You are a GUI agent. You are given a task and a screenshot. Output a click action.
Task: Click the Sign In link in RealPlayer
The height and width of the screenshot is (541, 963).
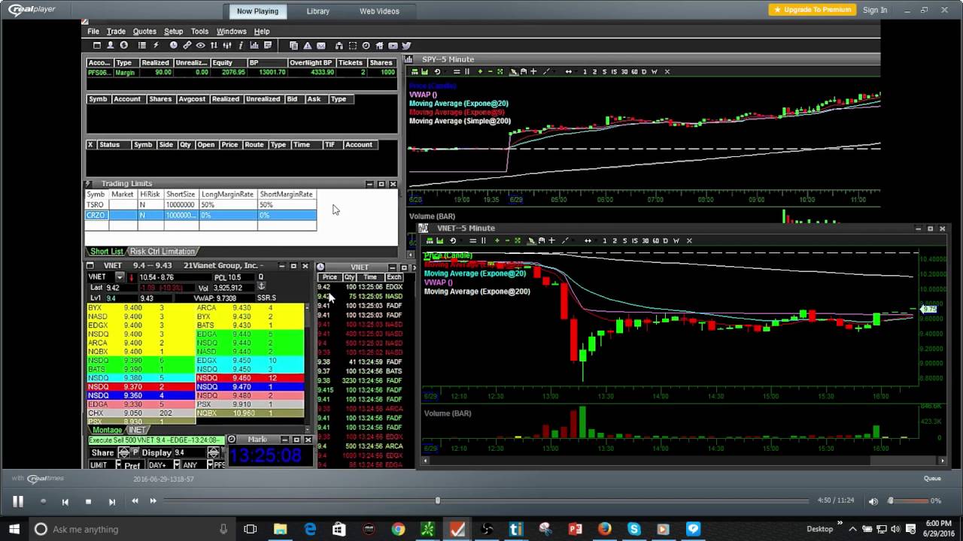pos(875,10)
